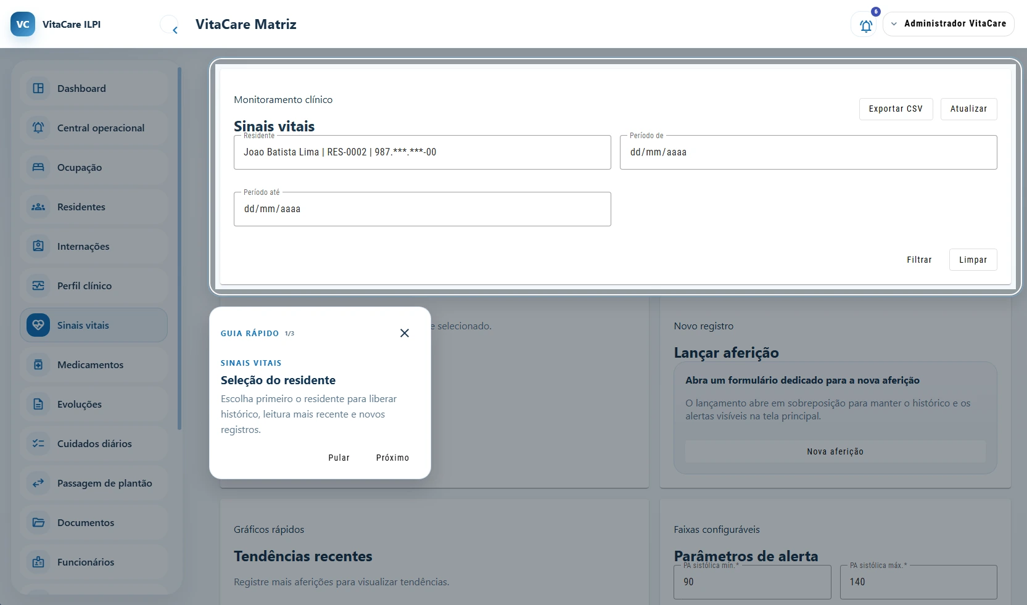Click the Evoluções document icon
Screen dimensions: 1027x605
click(38, 404)
